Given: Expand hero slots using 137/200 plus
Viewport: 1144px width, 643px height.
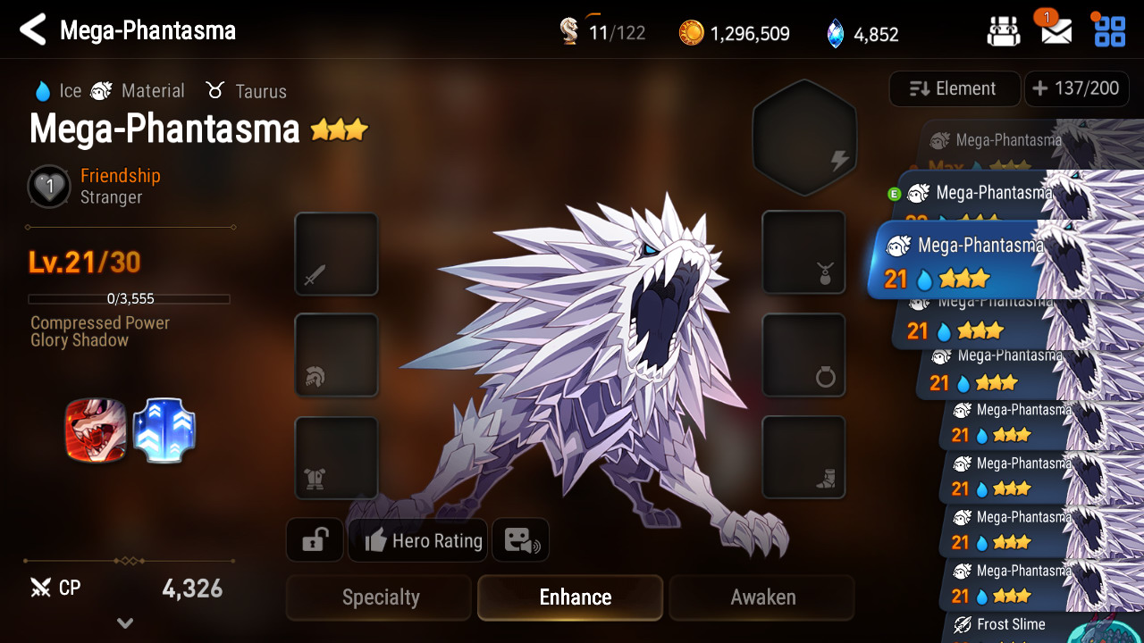Looking at the screenshot, I should coord(1076,89).
